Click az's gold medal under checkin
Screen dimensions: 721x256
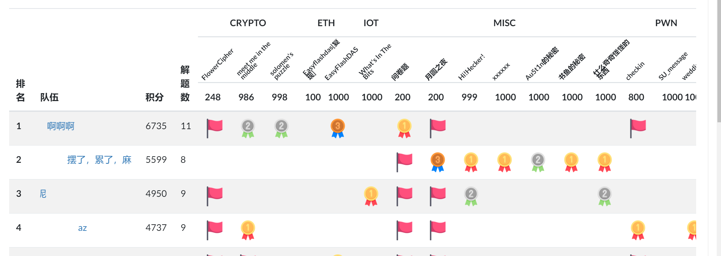tap(638, 230)
